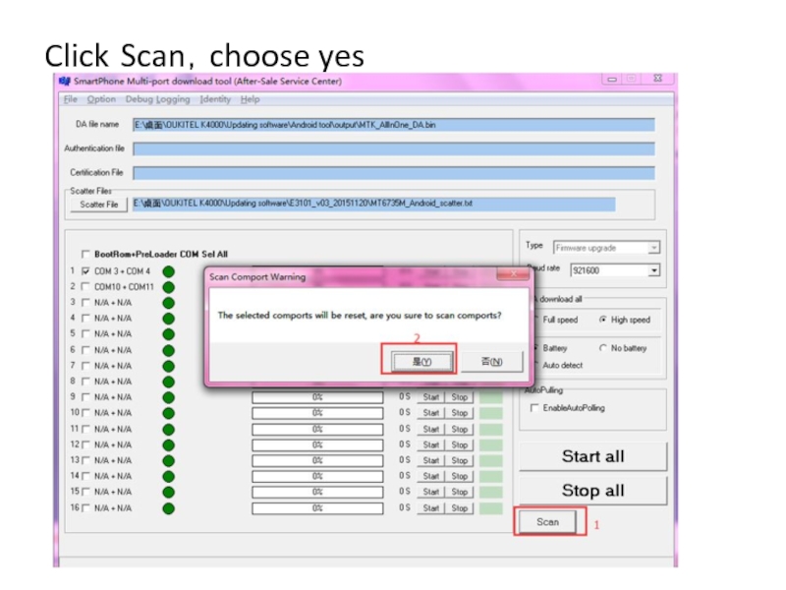Click the Start all button
The width and height of the screenshot is (786, 590).
click(593, 456)
